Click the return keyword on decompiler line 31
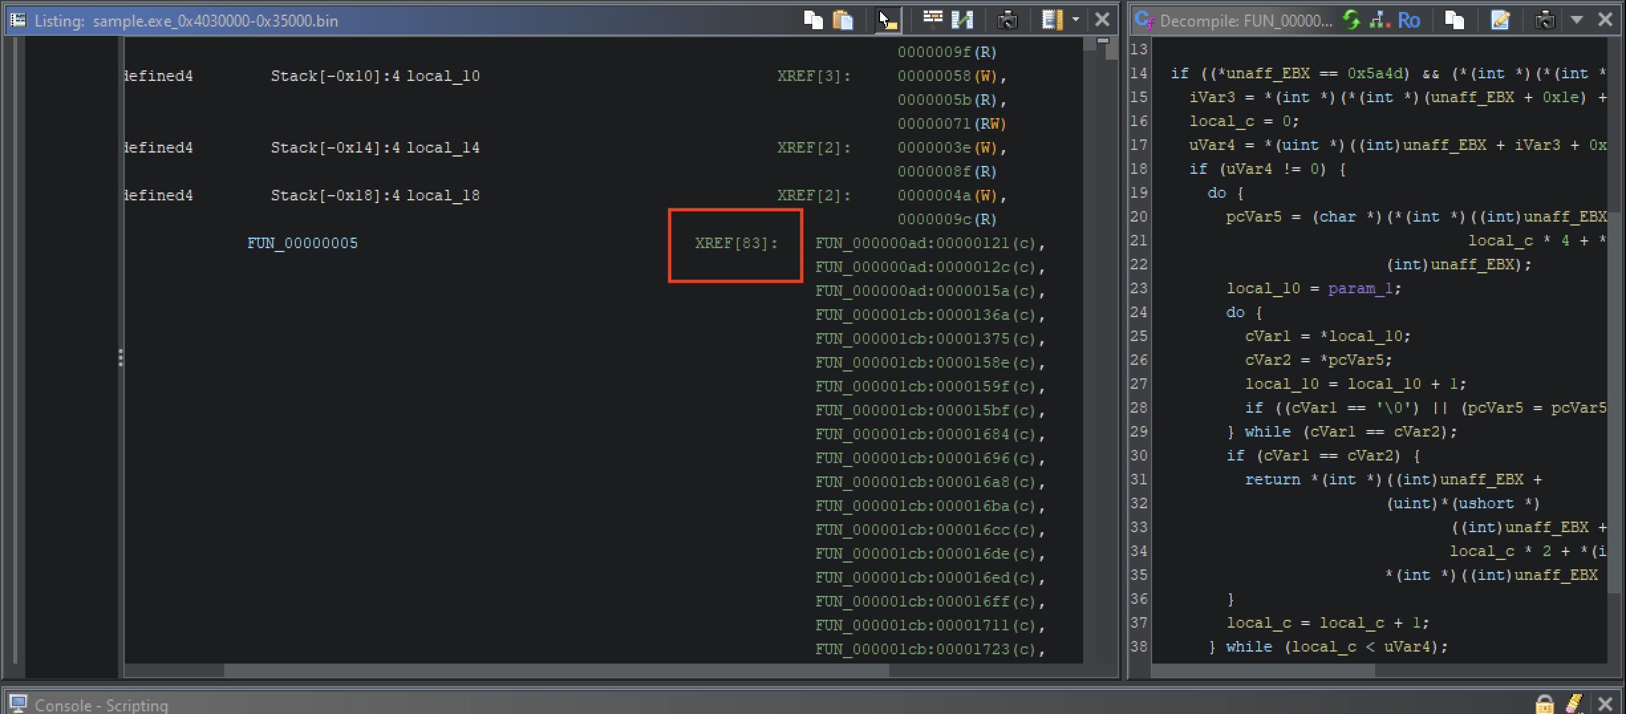The image size is (1626, 714). pyautogui.click(x=1273, y=480)
